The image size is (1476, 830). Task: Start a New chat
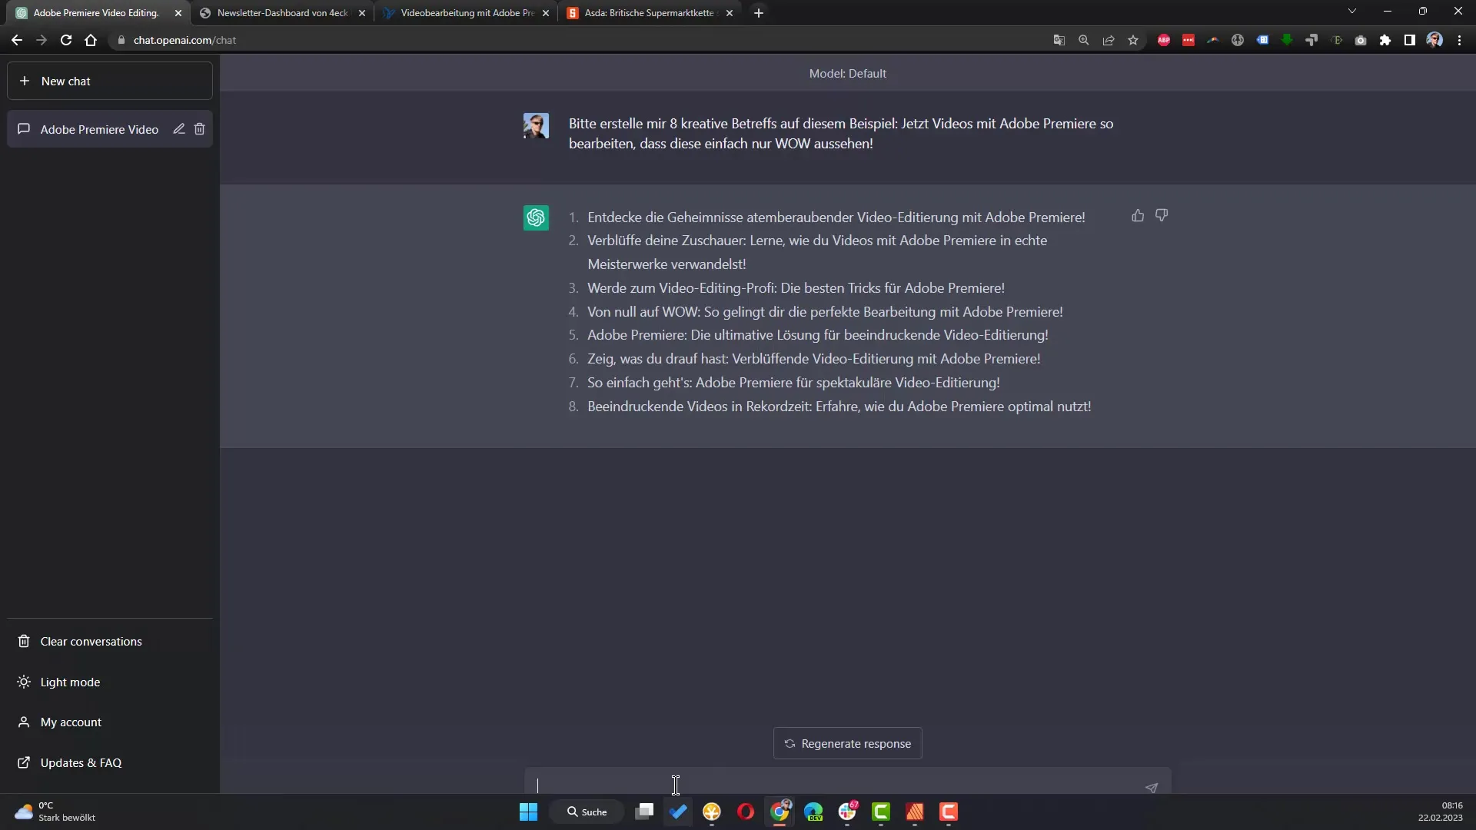(110, 81)
